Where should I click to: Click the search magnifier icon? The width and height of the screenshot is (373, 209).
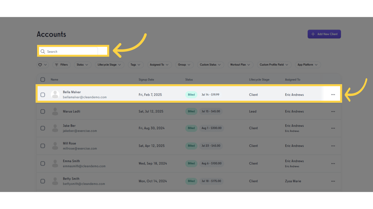tap(43, 51)
